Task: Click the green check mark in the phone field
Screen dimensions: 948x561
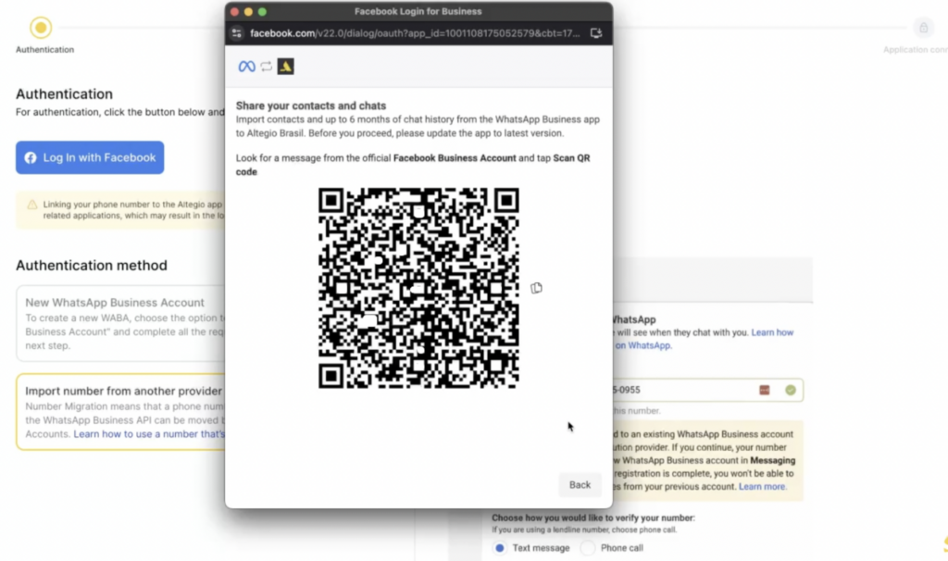Action: click(791, 391)
